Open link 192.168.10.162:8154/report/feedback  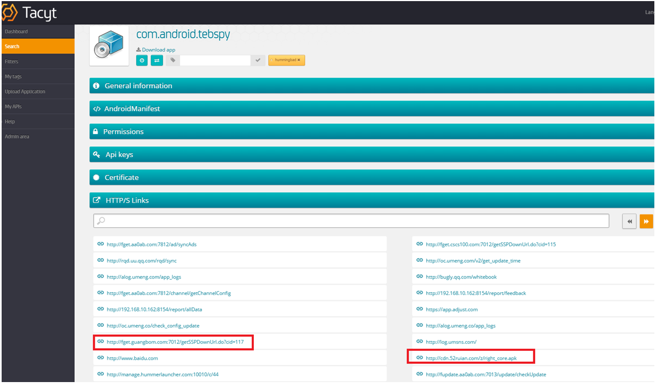(475, 294)
